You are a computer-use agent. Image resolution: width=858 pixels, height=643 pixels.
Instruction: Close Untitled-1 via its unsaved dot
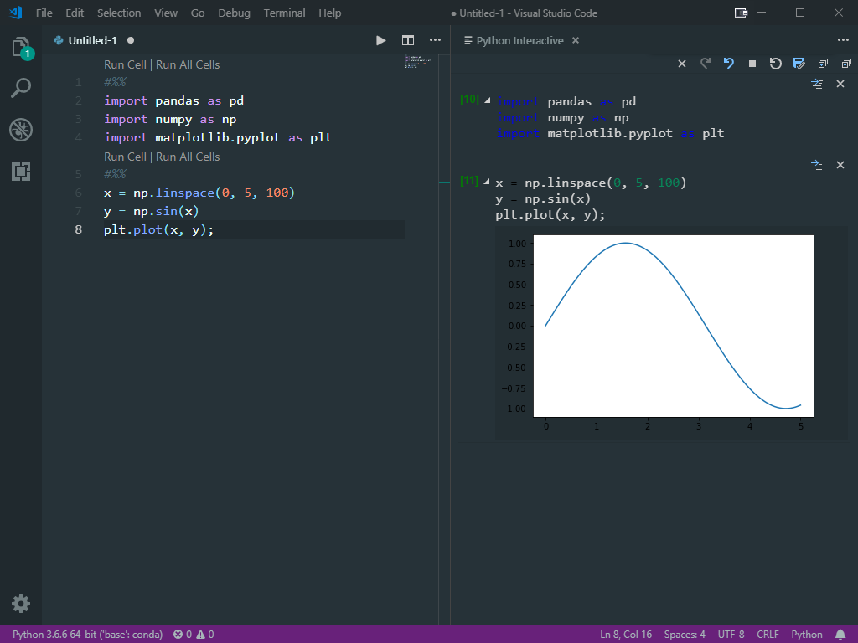point(131,40)
